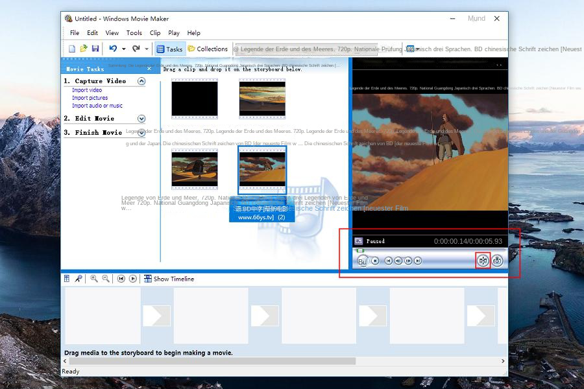Click the Movie Maker title bar icon
The width and height of the screenshot is (584, 389).
tap(68, 18)
